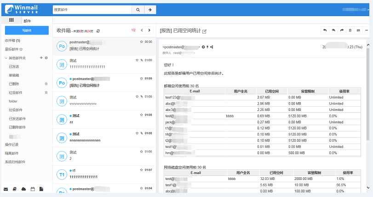Click the test123@ row in table
The height and width of the screenshot is (197, 373).
click(262, 97)
